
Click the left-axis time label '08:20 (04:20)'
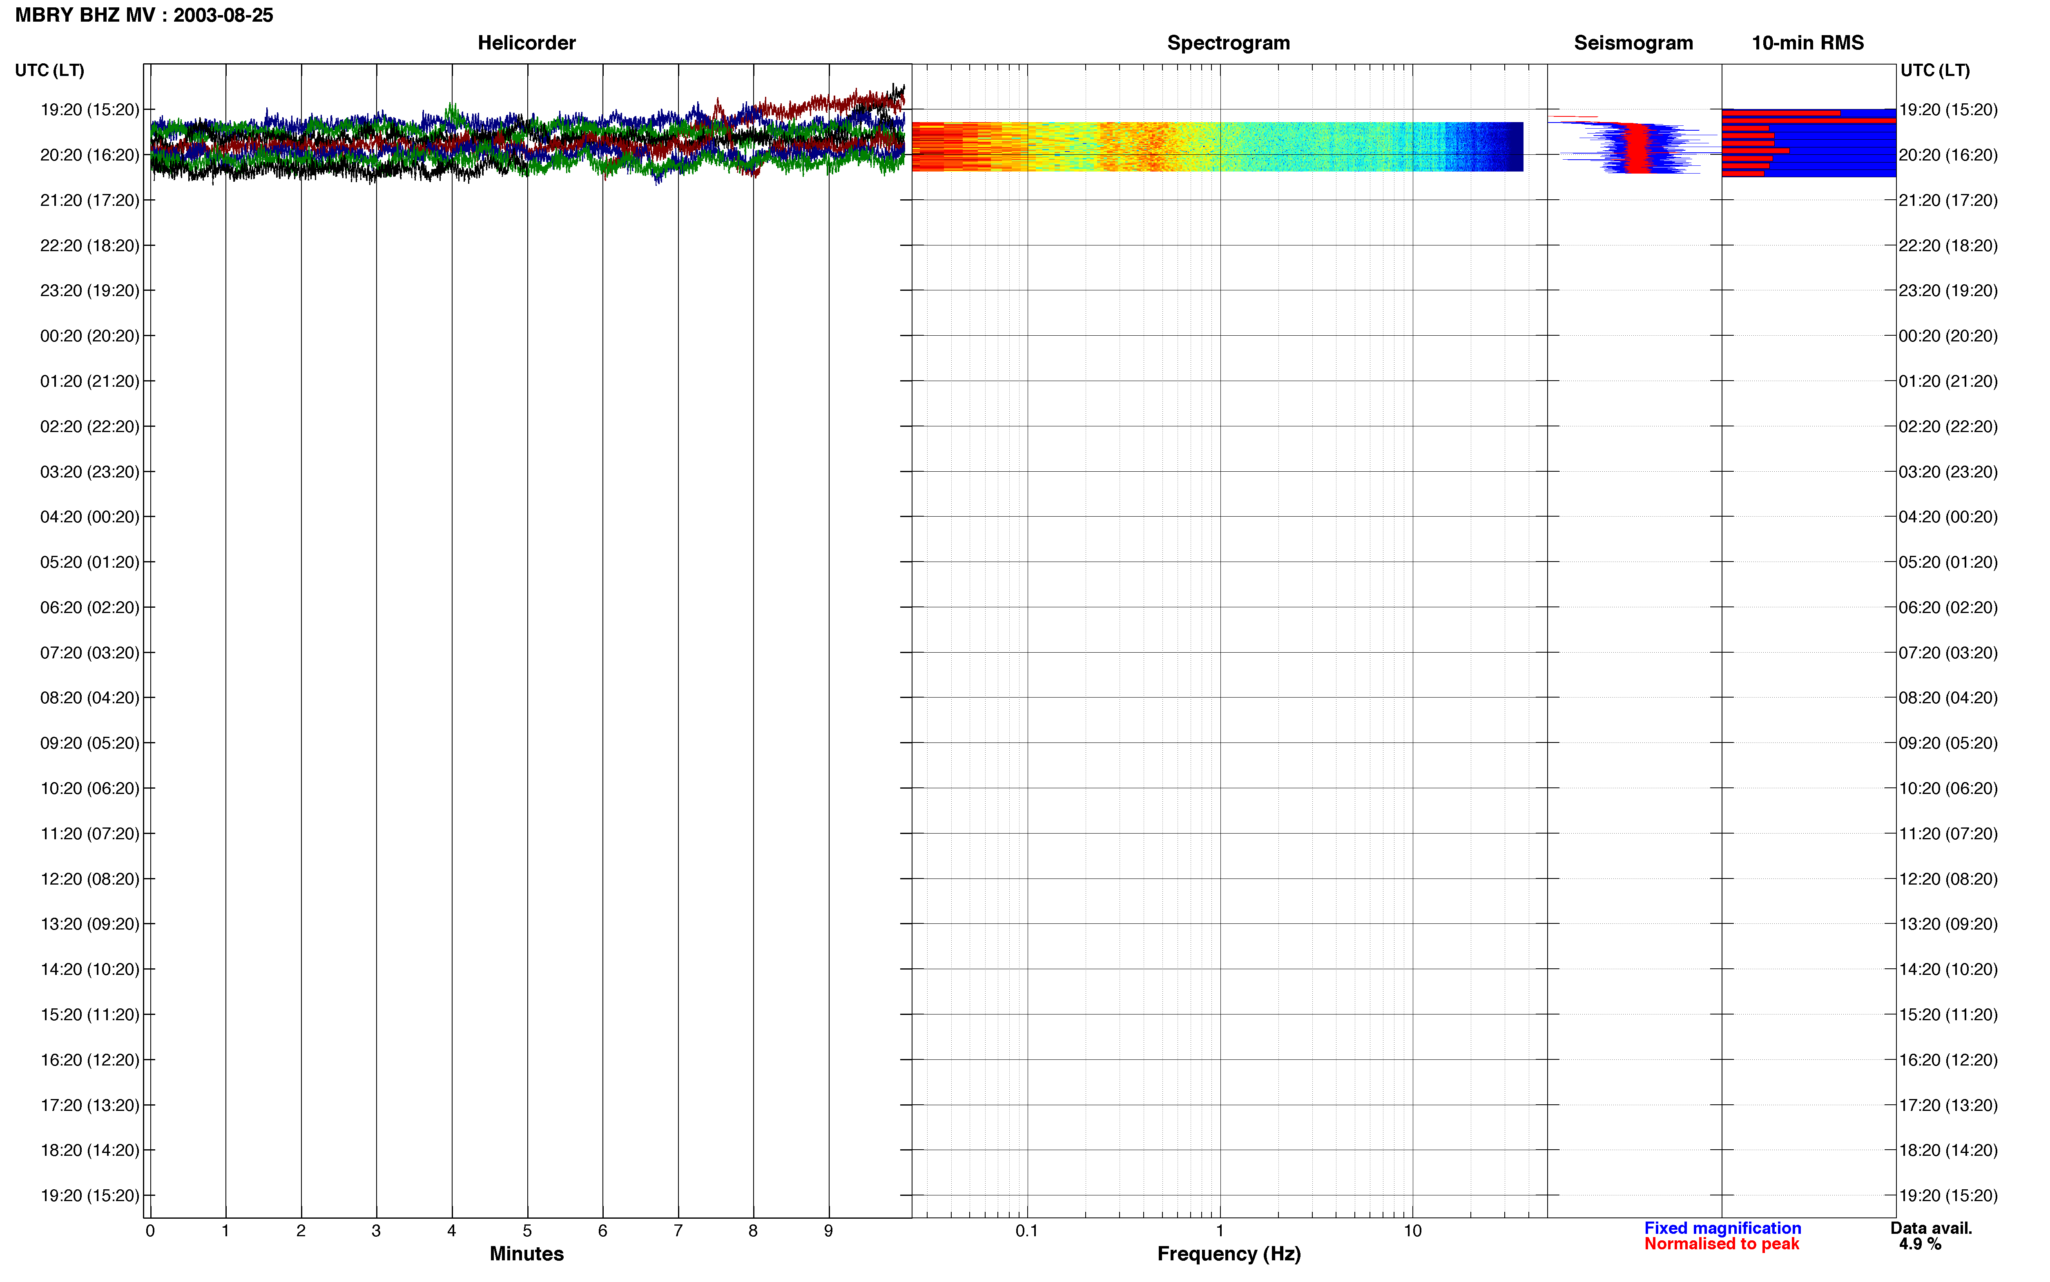[x=89, y=698]
